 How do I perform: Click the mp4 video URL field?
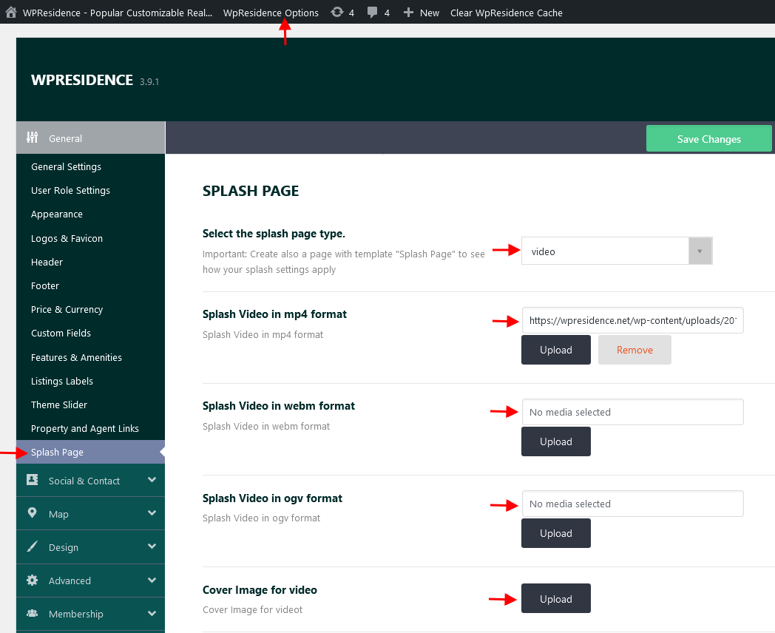tap(633, 320)
